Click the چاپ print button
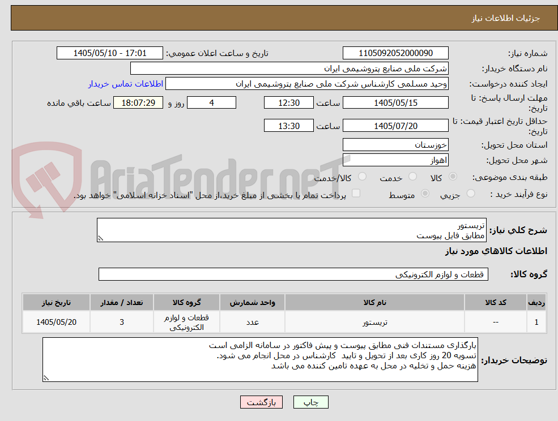Viewport: 558px width, 421px height. pos(310,402)
